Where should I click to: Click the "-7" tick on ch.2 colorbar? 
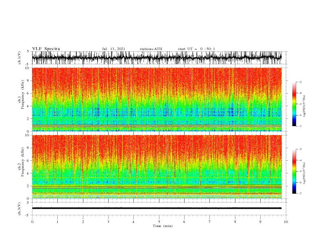click(300, 194)
